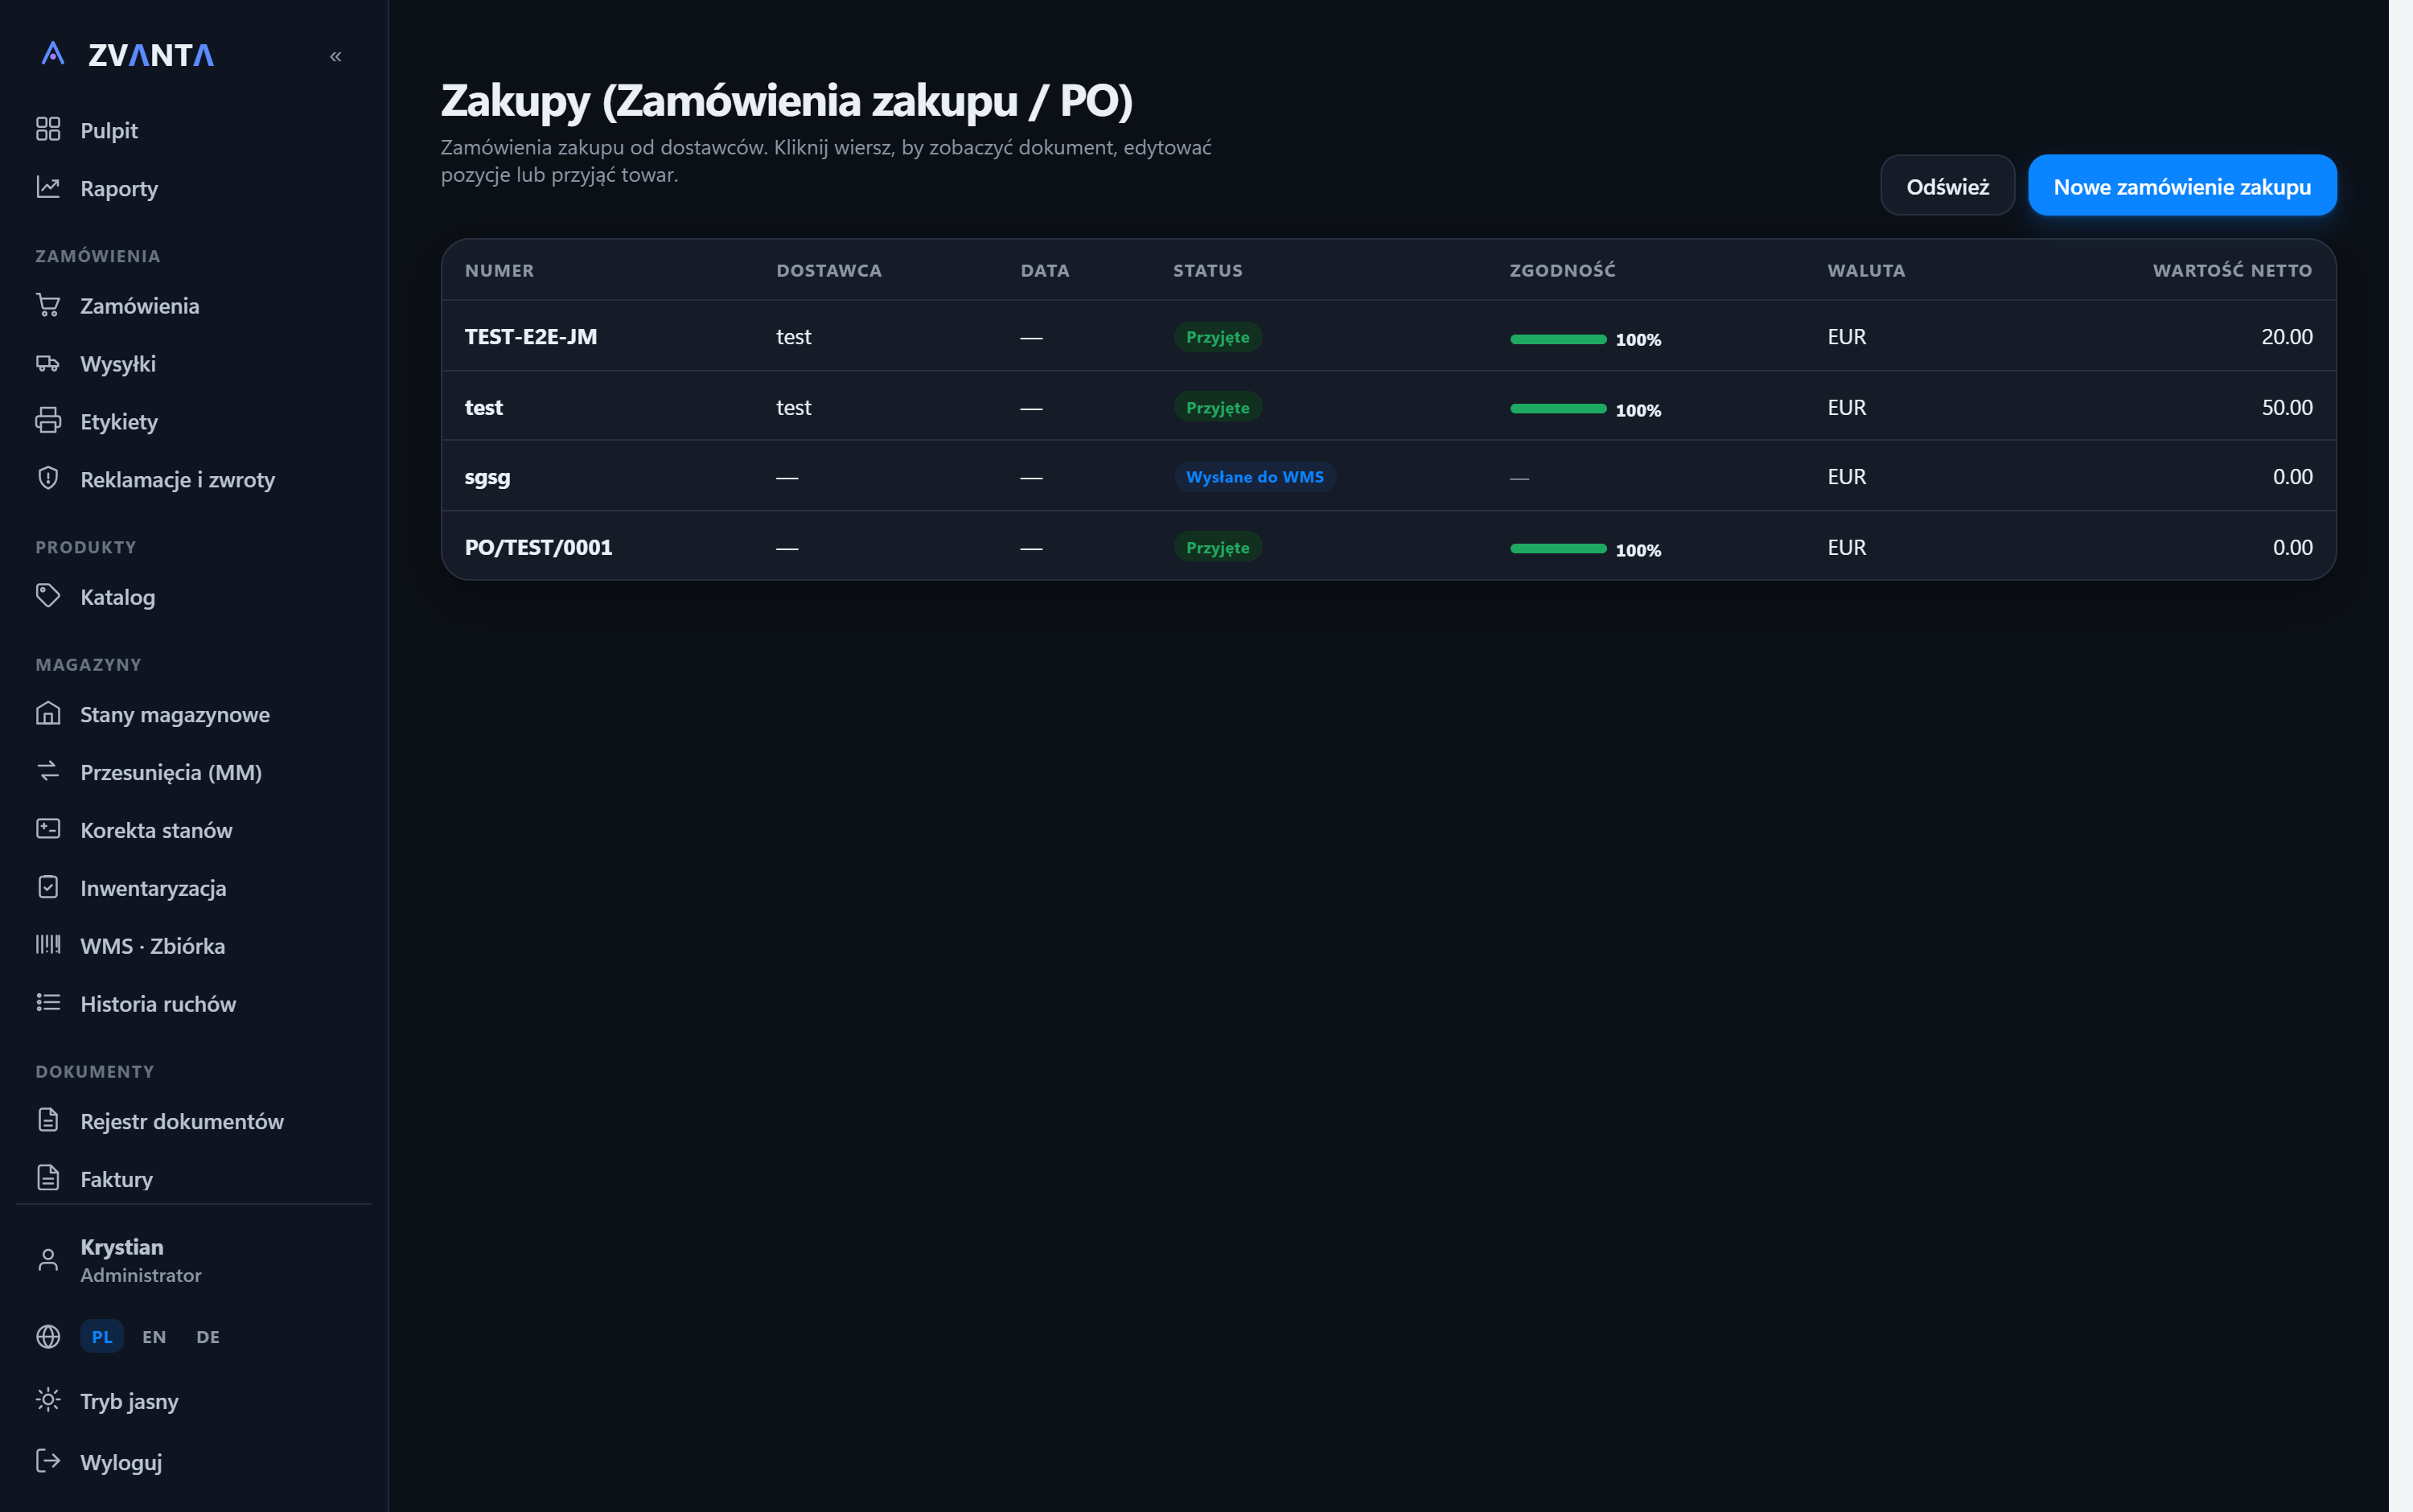Click the Wysyłki truck icon
2413x1512 pixels.
[48, 363]
